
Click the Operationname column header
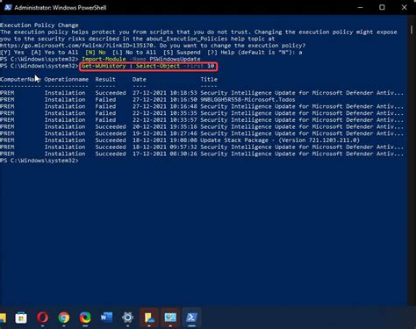click(x=67, y=80)
